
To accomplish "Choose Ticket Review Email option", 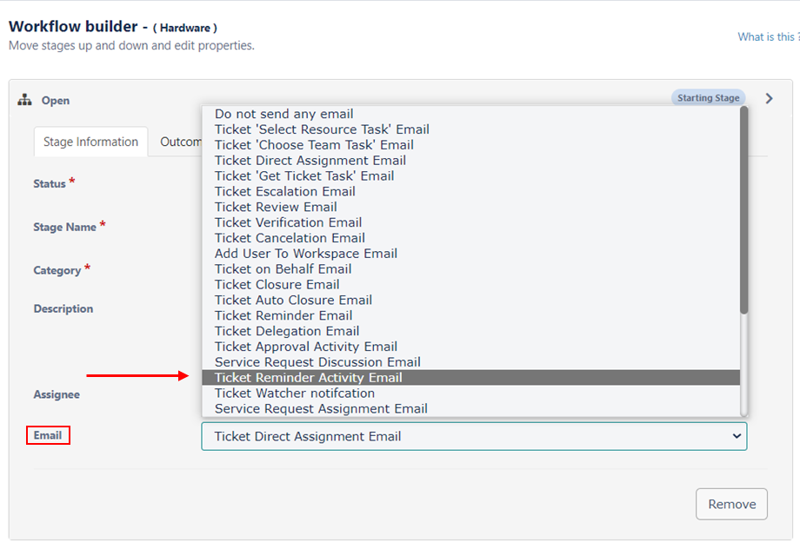I will click(471, 207).
